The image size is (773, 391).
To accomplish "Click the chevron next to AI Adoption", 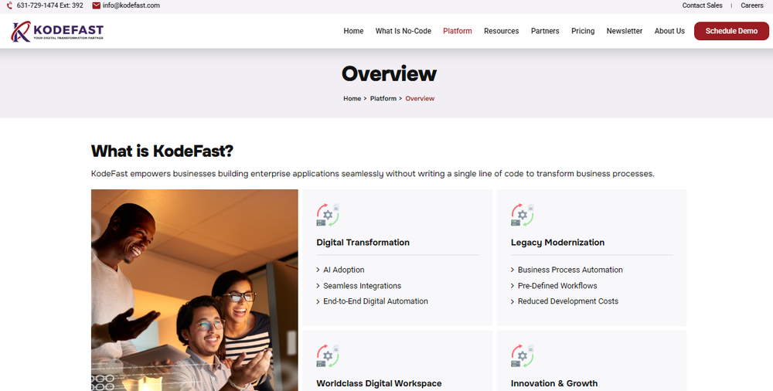I will click(318, 270).
